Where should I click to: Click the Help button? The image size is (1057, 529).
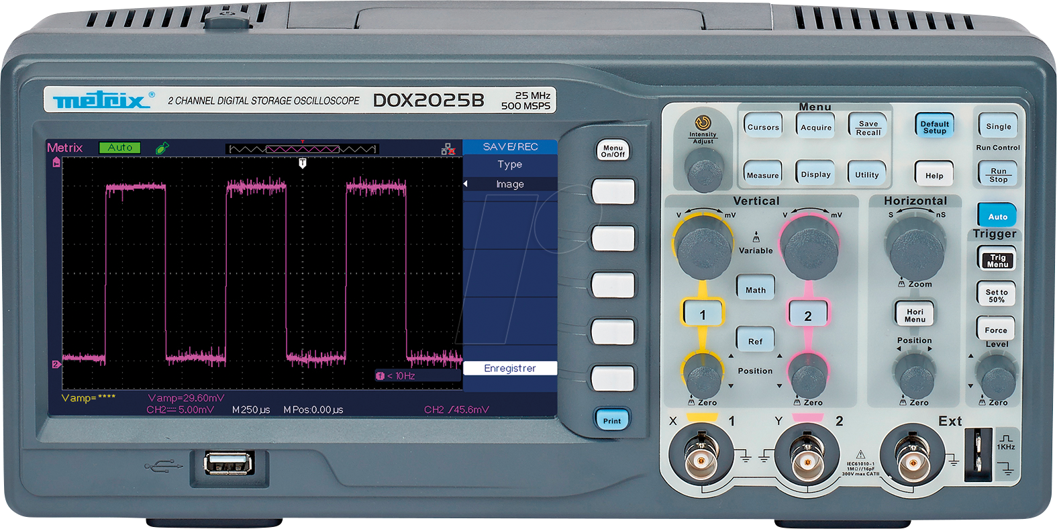pos(934,174)
